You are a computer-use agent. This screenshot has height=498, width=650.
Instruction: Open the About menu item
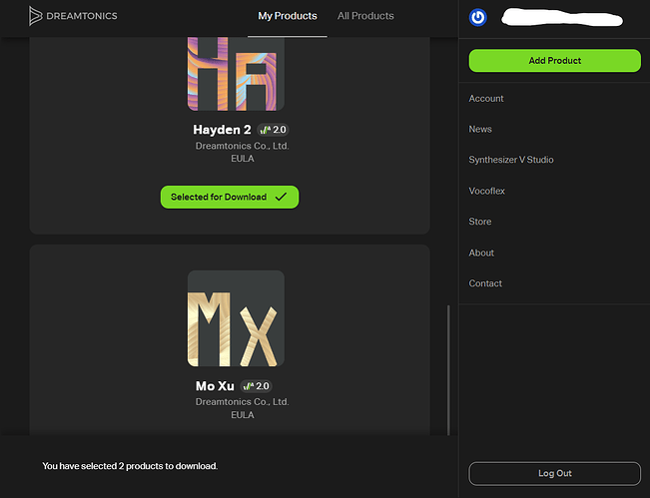pyautogui.click(x=481, y=252)
